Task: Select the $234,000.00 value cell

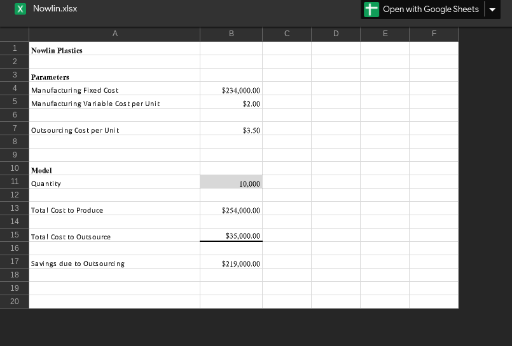Action: 231,89
